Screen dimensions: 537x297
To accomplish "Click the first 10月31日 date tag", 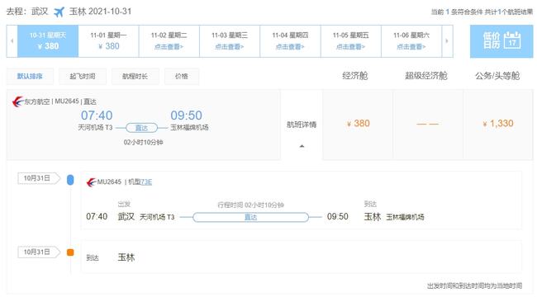I will 39,178.
